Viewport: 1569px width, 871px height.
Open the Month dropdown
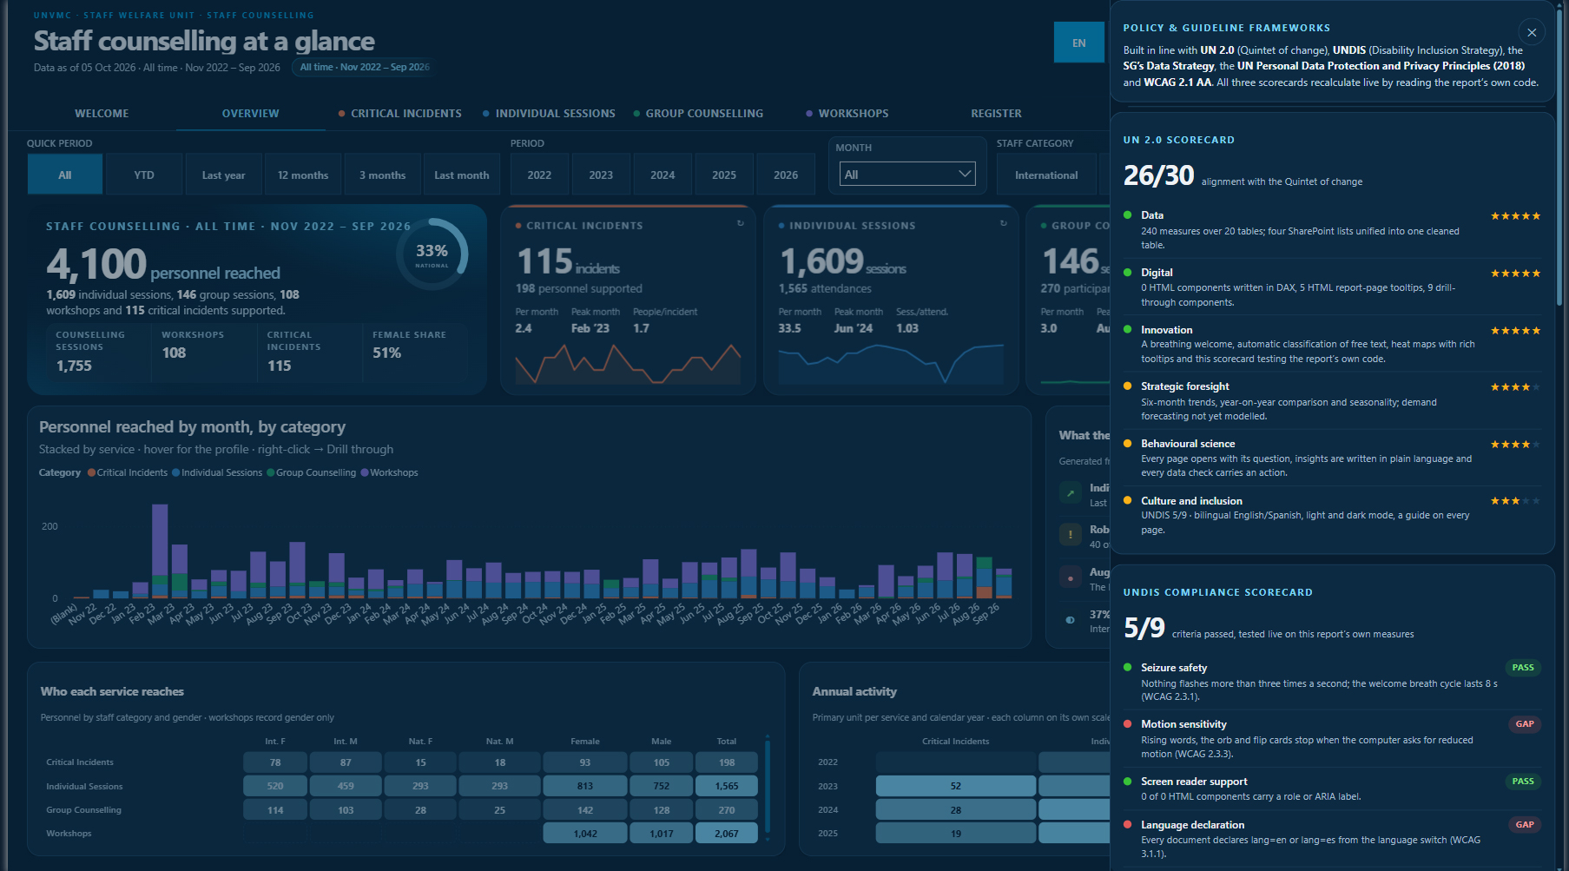click(x=907, y=174)
